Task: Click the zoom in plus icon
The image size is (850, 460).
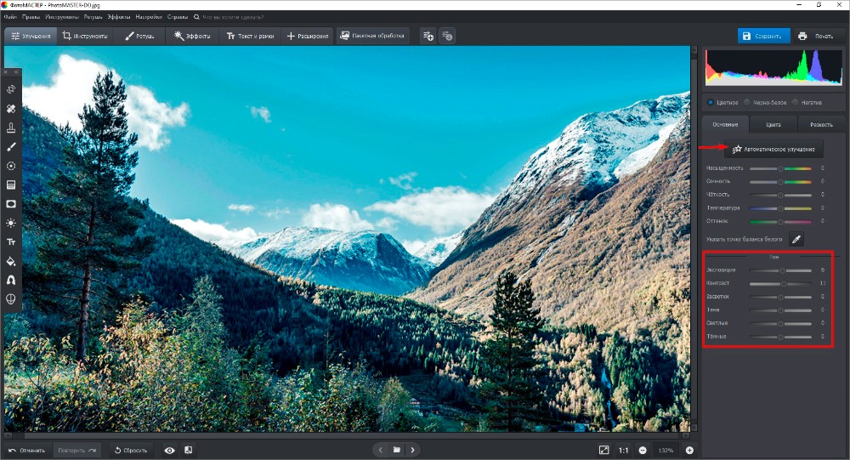Action: [x=689, y=451]
